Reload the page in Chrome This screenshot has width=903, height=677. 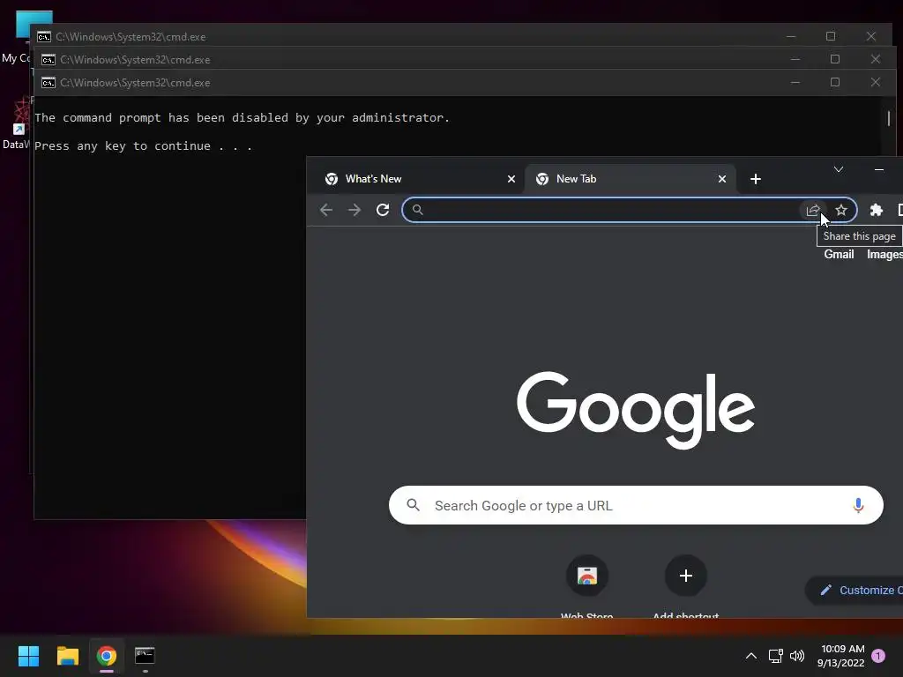point(383,210)
